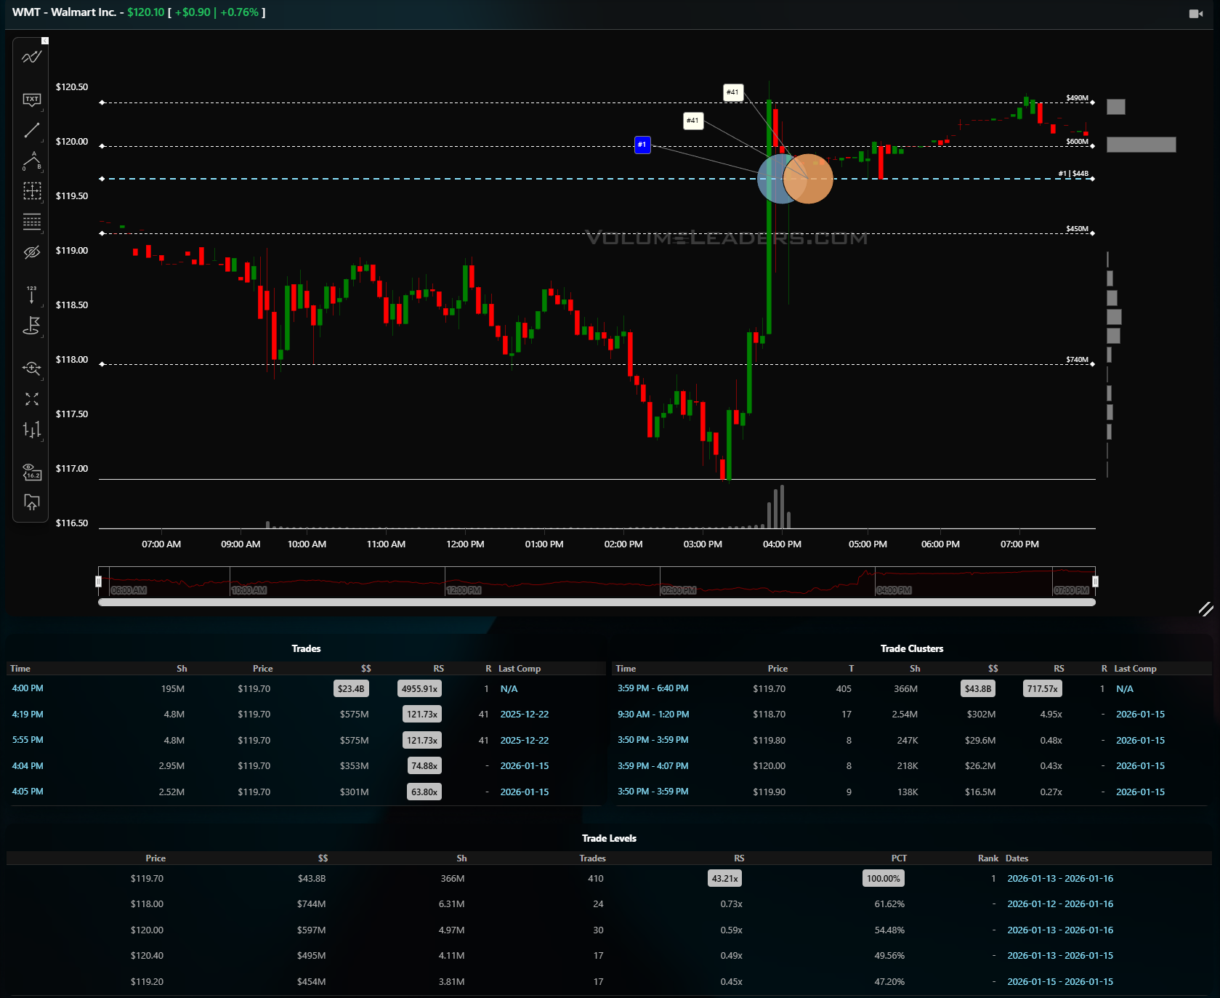Open the 3:59 PM - 4:07 PM cluster link

[x=653, y=766]
